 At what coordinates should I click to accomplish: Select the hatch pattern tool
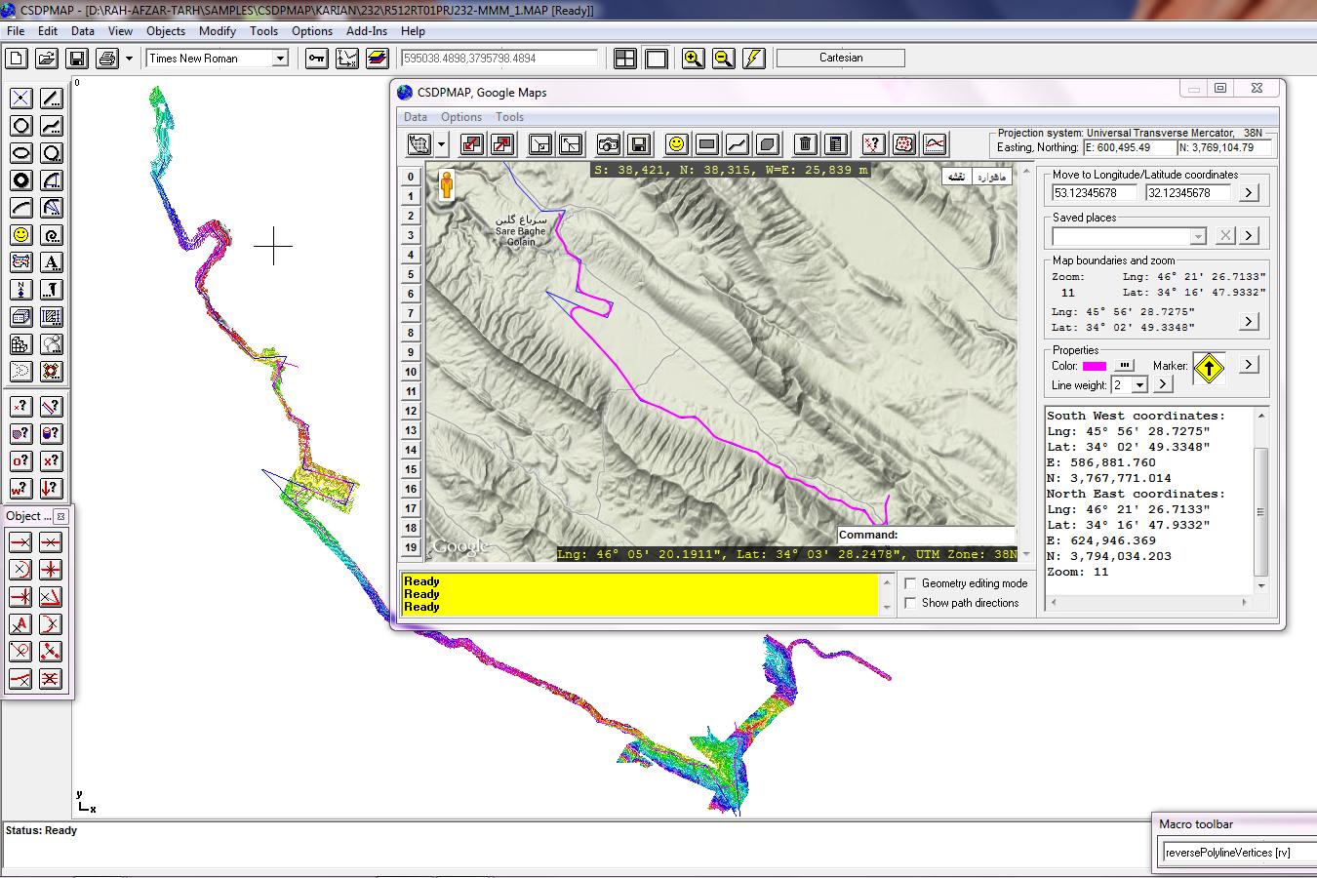[x=52, y=317]
